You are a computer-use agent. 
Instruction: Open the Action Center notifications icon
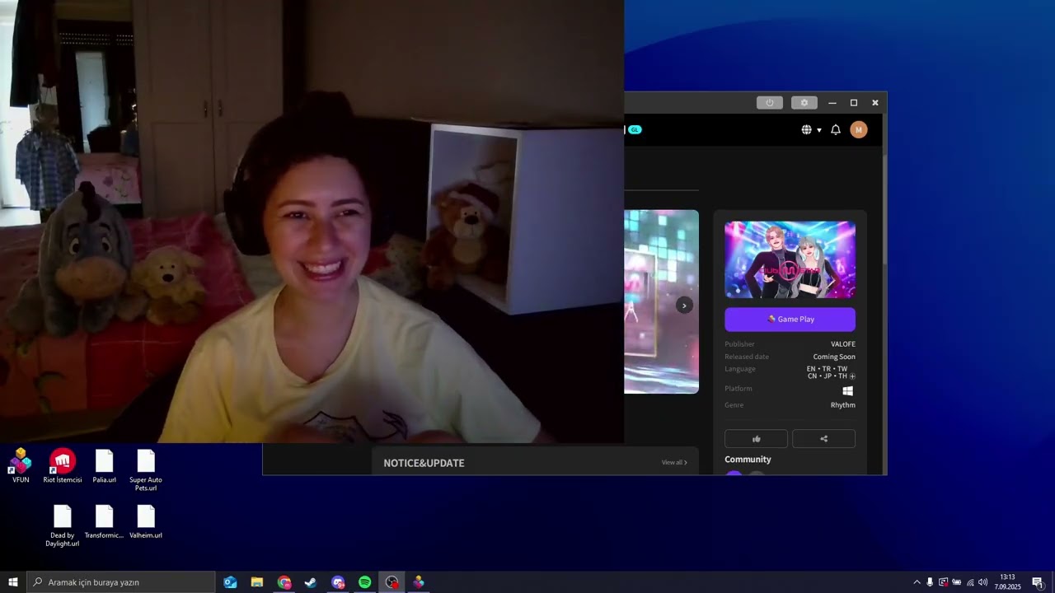[1038, 582]
